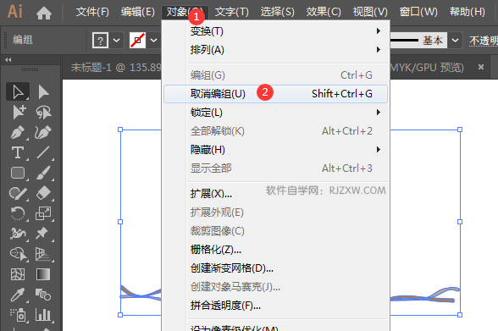Select the Blend tool

pos(43,295)
